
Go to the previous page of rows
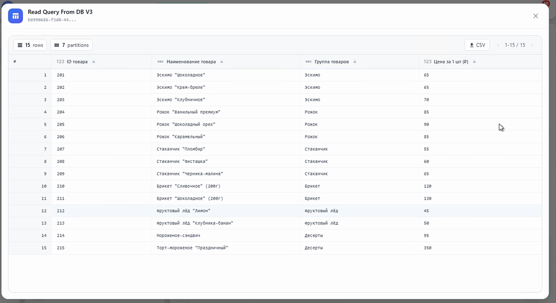point(498,45)
